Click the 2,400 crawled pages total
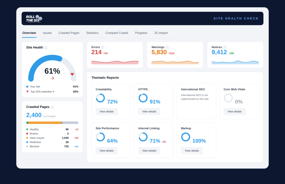 coord(34,115)
